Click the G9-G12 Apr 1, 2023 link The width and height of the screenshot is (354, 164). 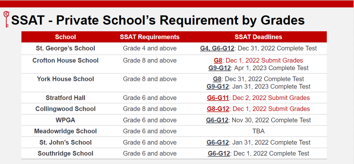220,68
